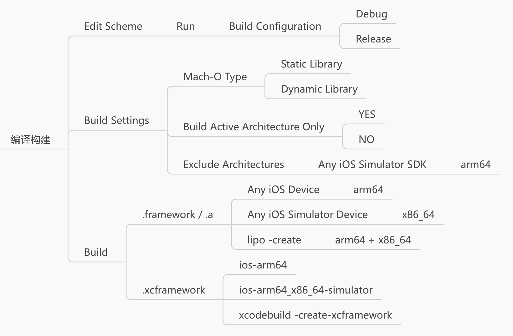Select the lipo -create node
The height and width of the screenshot is (336, 513).
point(274,240)
